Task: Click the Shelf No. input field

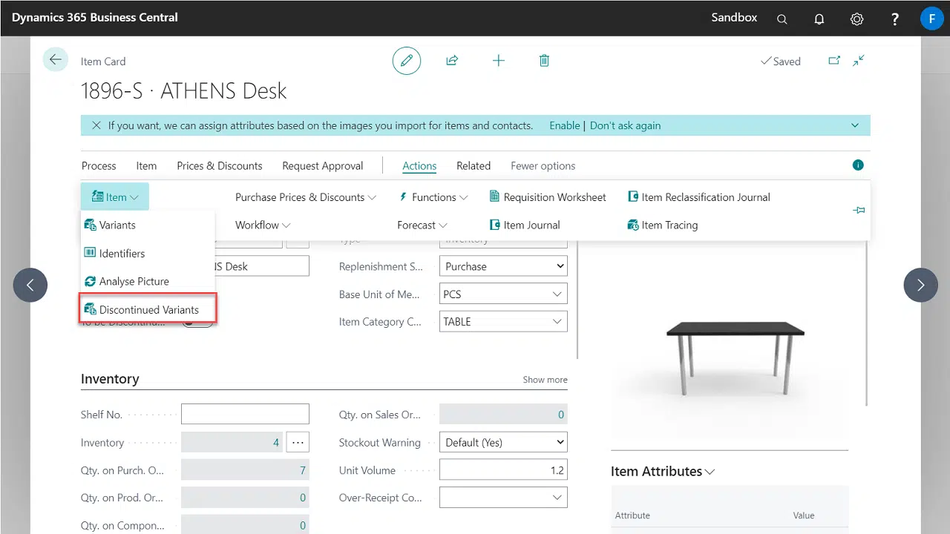Action: (245, 415)
